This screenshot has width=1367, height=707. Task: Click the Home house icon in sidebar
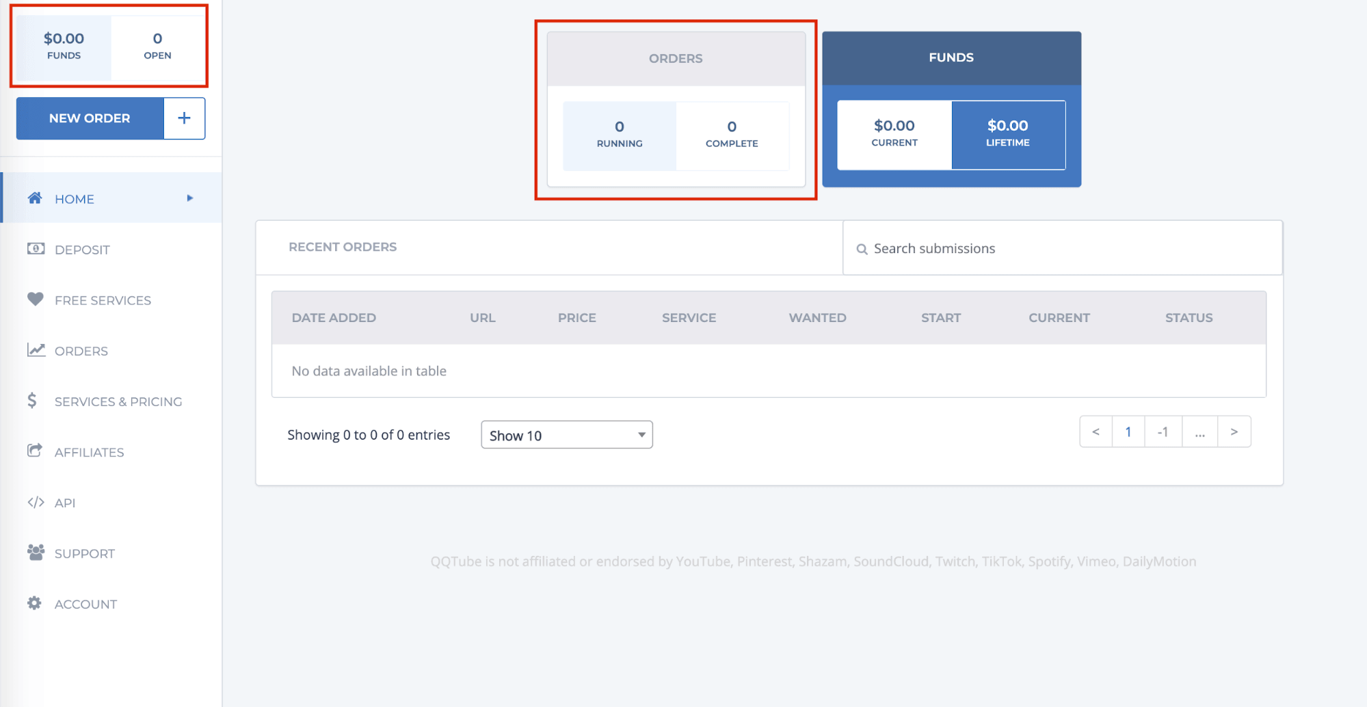pyautogui.click(x=35, y=198)
